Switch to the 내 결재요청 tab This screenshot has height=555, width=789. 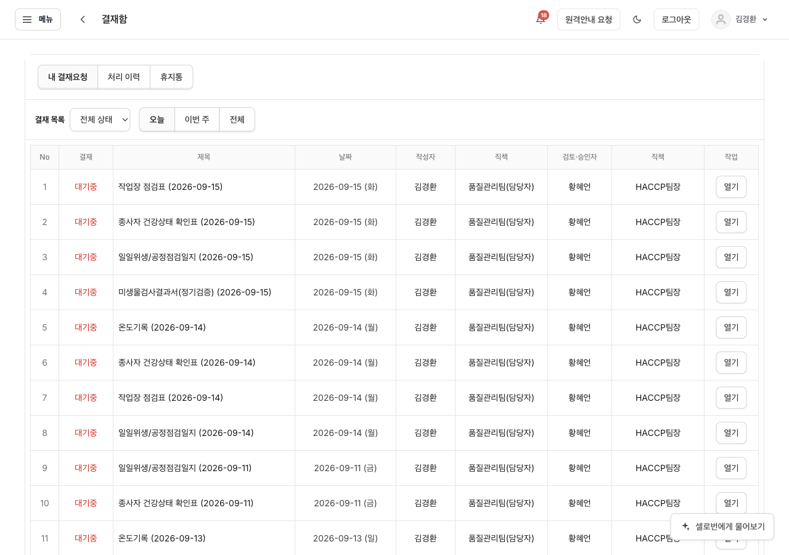pos(68,77)
